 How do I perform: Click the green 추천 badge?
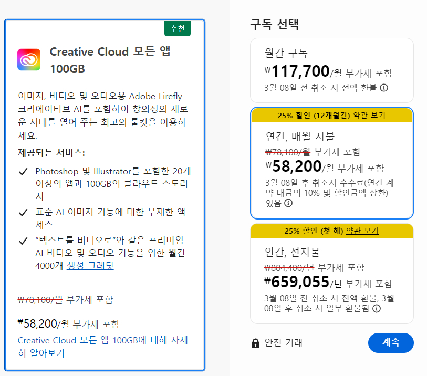178,29
